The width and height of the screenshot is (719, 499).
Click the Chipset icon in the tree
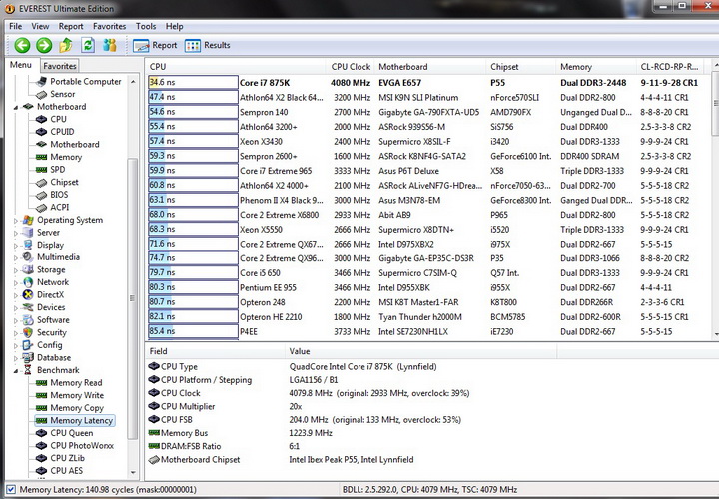[41, 183]
